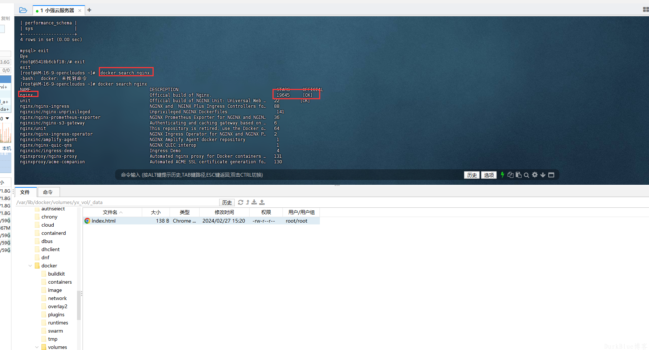This screenshot has height=350, width=649.
Task: Select the dhclient folder
Action: [x=50, y=249]
